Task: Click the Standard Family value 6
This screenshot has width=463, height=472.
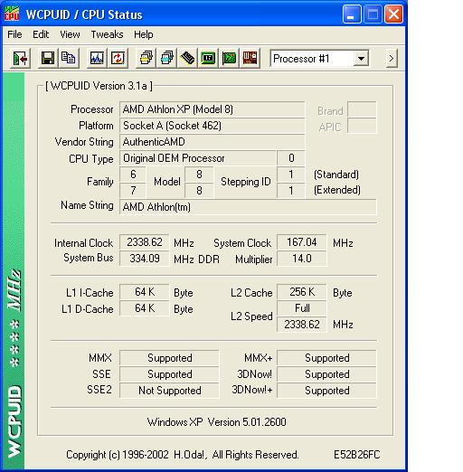Action: (x=133, y=175)
